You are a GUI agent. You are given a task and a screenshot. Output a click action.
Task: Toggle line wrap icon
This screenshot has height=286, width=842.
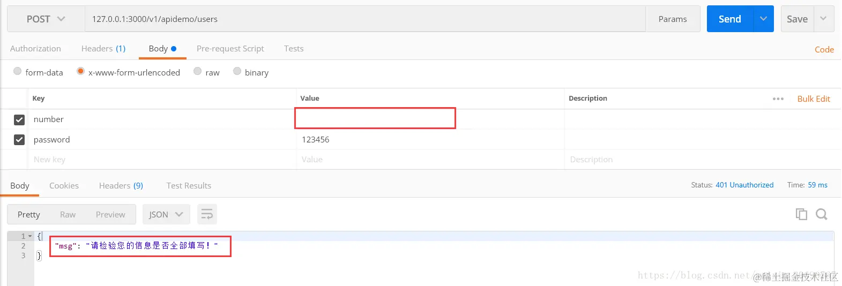[x=207, y=214]
